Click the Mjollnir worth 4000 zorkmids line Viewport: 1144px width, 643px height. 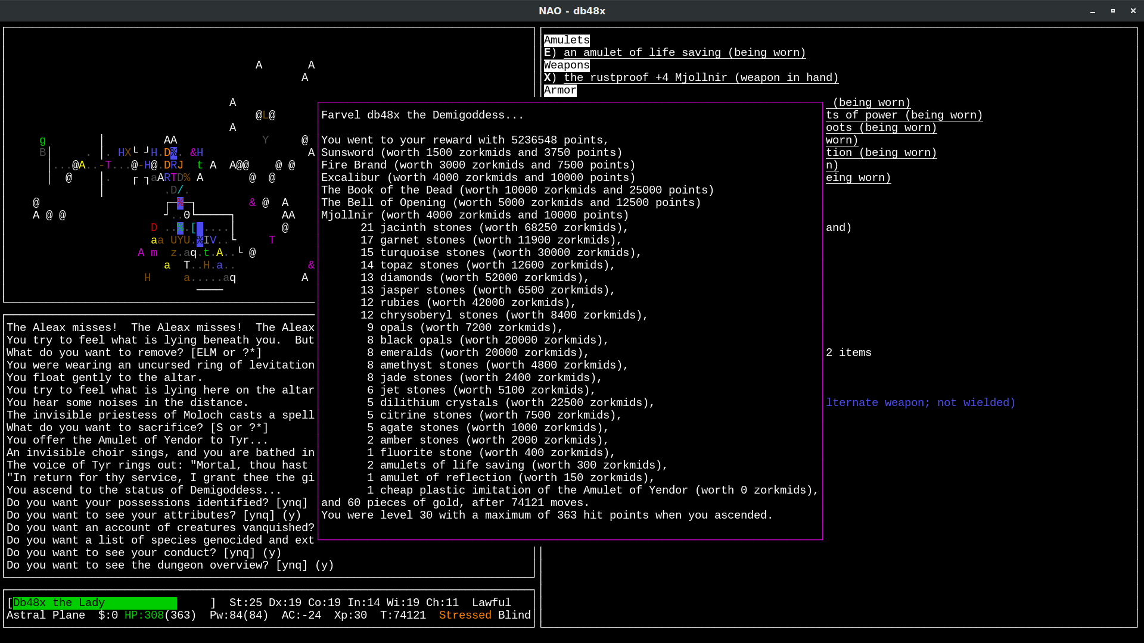pos(475,215)
